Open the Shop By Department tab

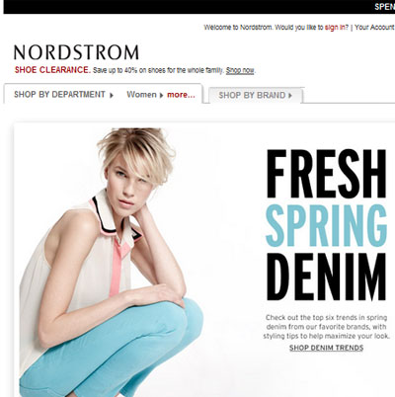(x=59, y=95)
